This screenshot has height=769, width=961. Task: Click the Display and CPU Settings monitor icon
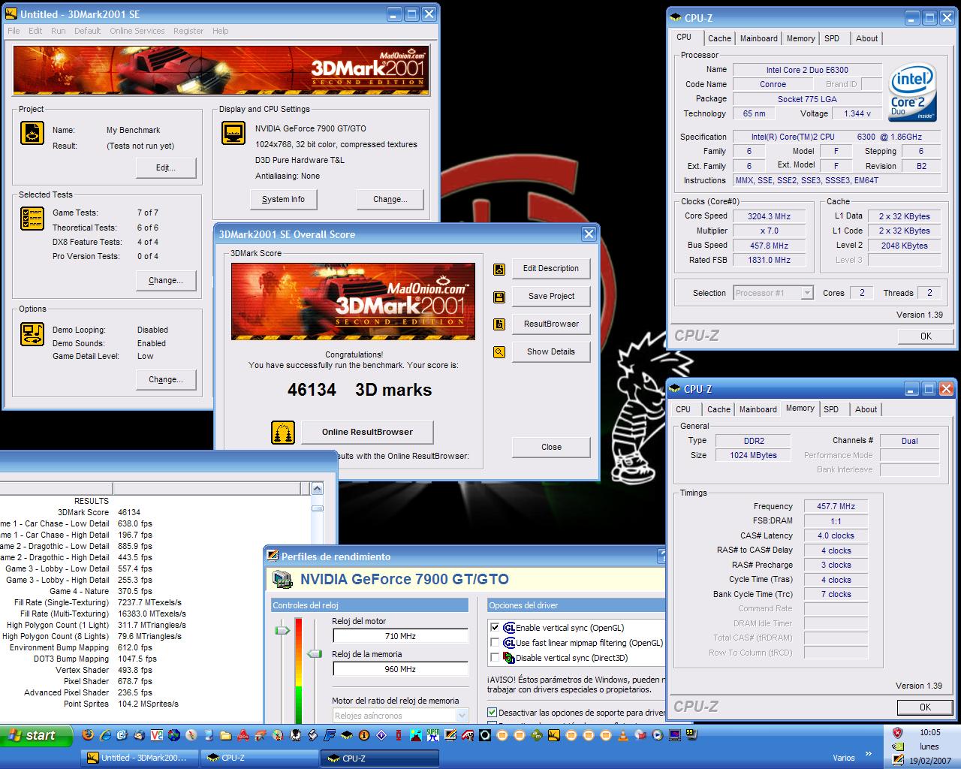pyautogui.click(x=233, y=133)
